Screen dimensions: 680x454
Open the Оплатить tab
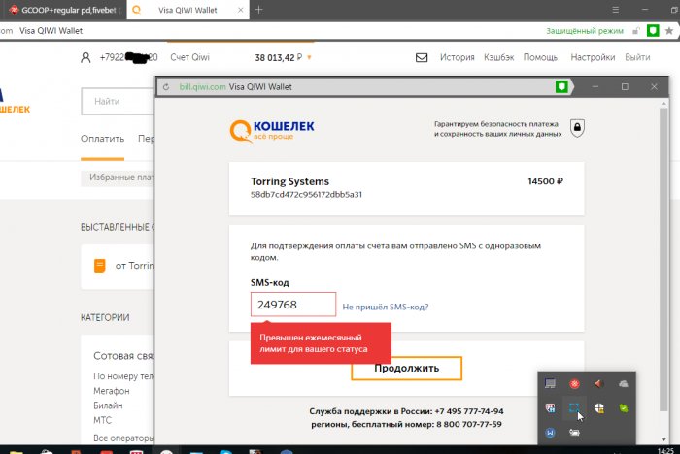click(x=102, y=139)
